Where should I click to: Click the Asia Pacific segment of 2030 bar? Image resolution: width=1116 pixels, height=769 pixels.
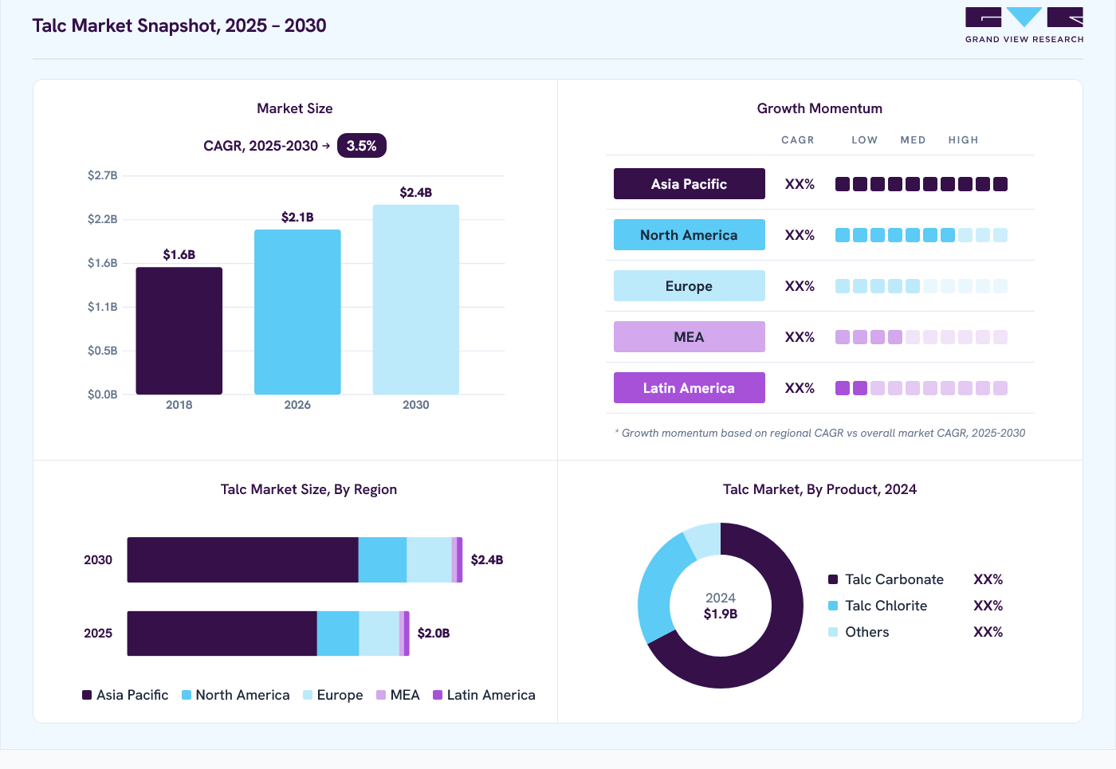(x=243, y=559)
